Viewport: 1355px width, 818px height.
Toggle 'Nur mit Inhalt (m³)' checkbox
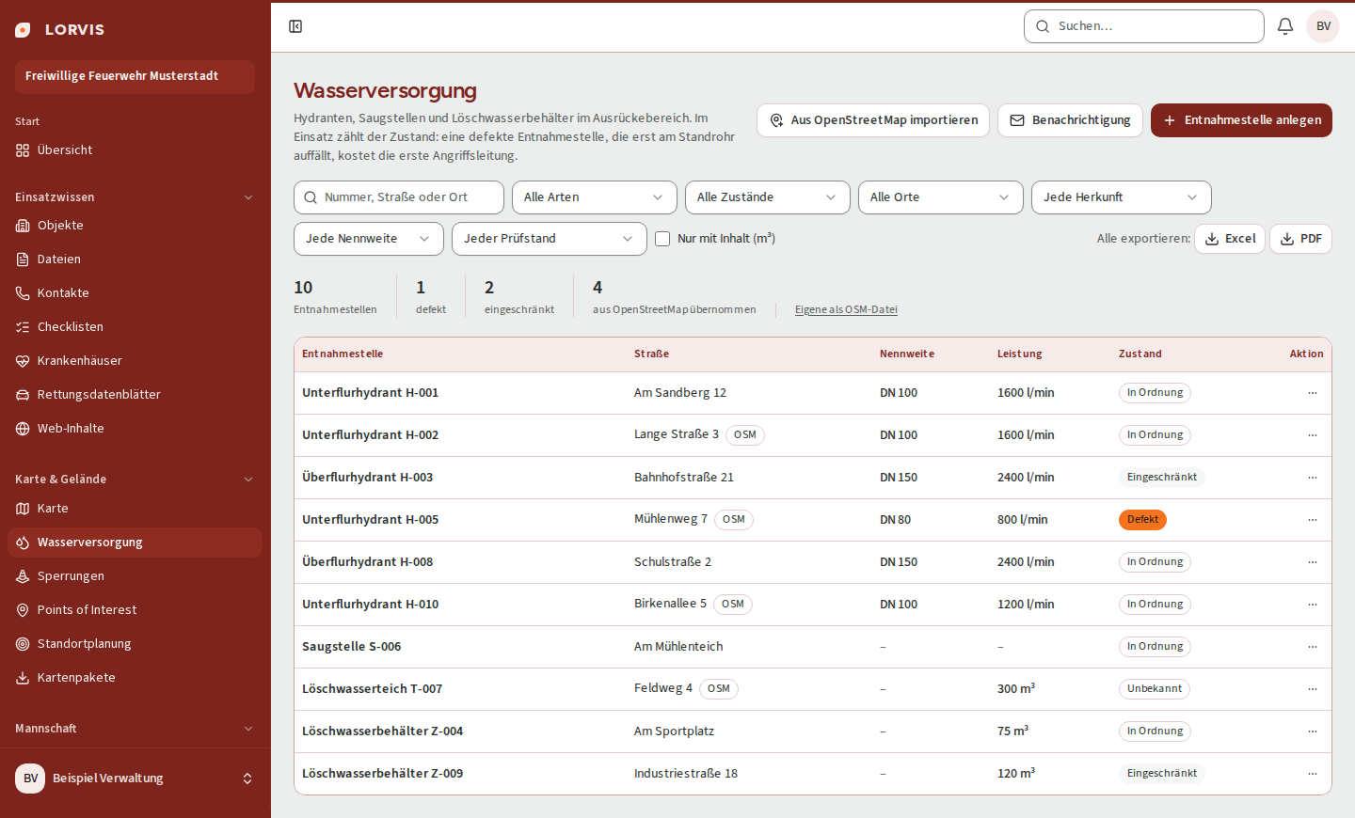point(662,239)
